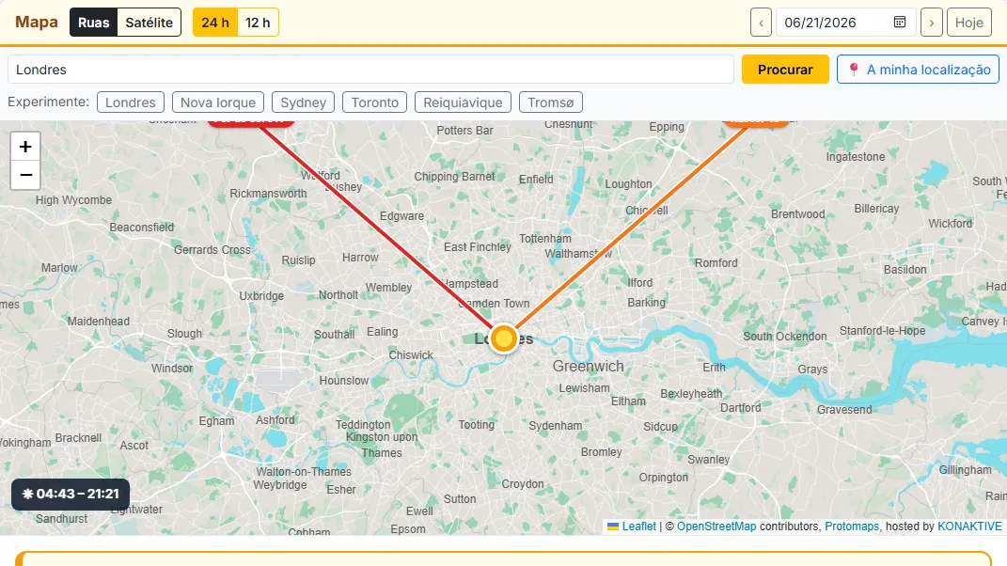Choose the Londres suggestion chip

(131, 102)
